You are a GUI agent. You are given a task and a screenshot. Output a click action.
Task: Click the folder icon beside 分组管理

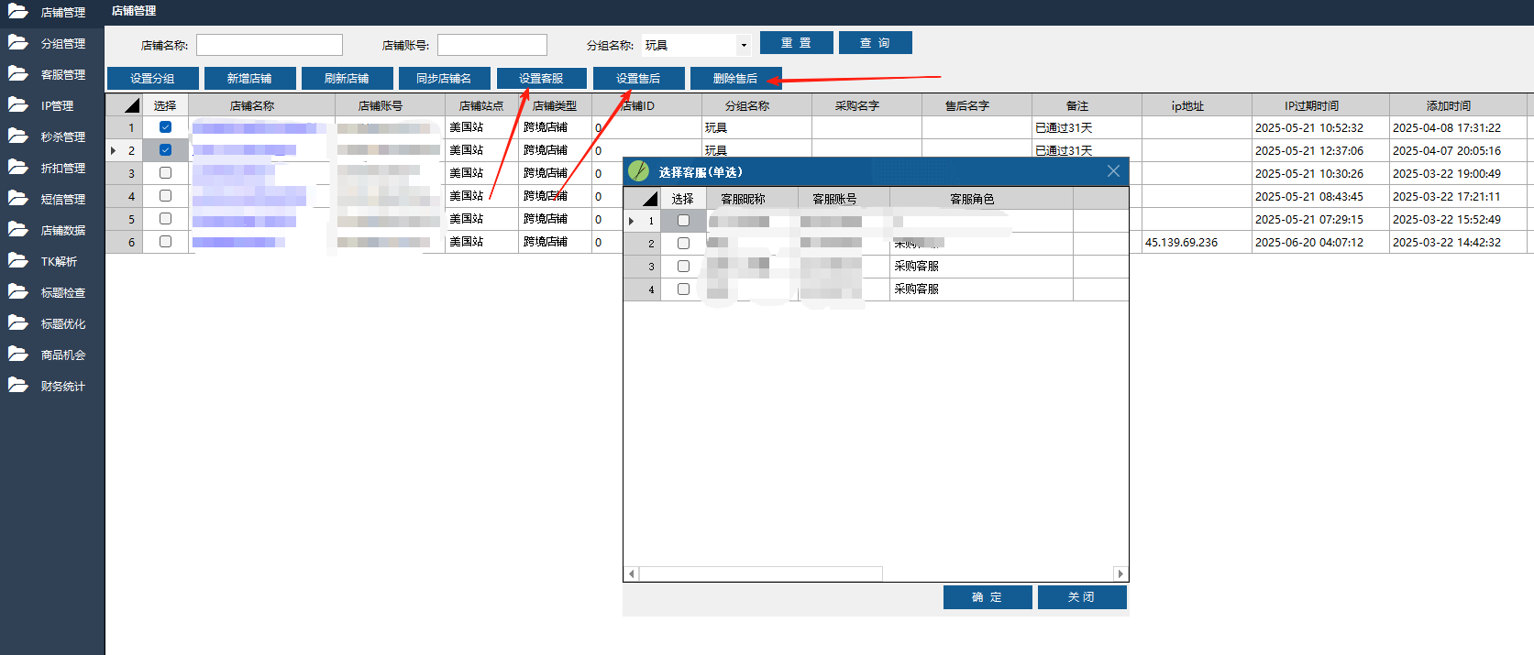tap(18, 42)
